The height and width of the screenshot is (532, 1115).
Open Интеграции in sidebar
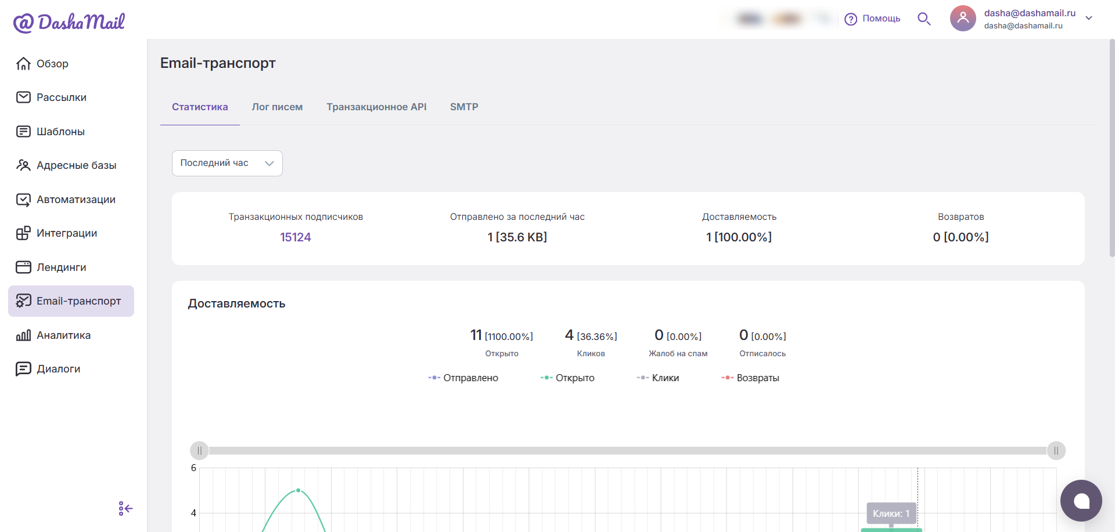click(71, 233)
